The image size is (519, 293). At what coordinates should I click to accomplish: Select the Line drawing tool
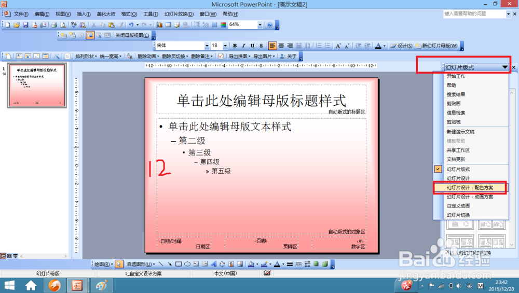(x=161, y=264)
